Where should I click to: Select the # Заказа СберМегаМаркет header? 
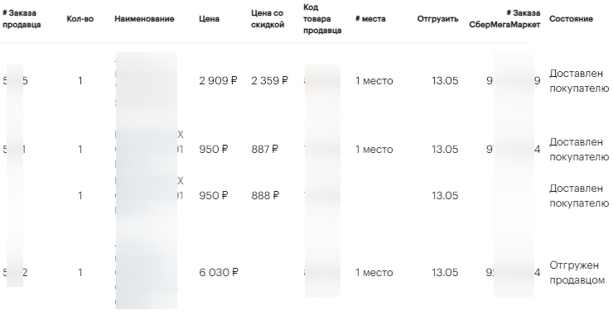[504, 19]
